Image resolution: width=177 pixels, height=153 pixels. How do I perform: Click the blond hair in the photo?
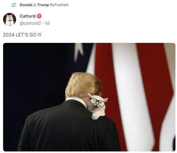83,85
